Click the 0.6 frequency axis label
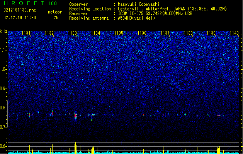This screenshot has height=154, width=243. click(3, 146)
